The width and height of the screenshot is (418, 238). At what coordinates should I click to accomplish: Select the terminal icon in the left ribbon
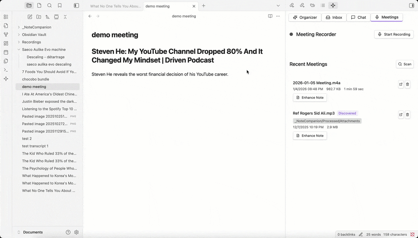pos(6,70)
